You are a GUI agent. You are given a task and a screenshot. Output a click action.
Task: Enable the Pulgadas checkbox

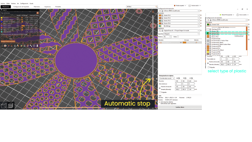(x=161, y=92)
